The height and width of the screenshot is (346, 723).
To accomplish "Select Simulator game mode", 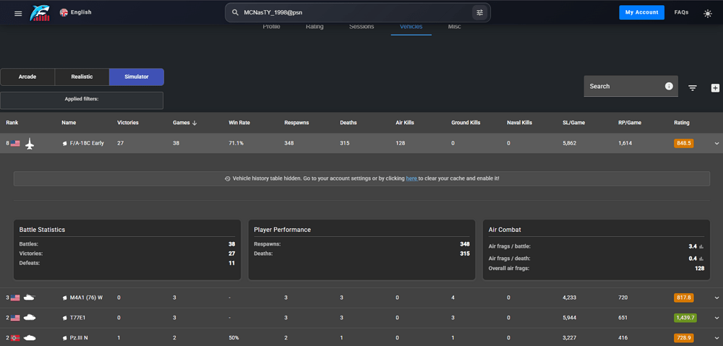I will 137,77.
